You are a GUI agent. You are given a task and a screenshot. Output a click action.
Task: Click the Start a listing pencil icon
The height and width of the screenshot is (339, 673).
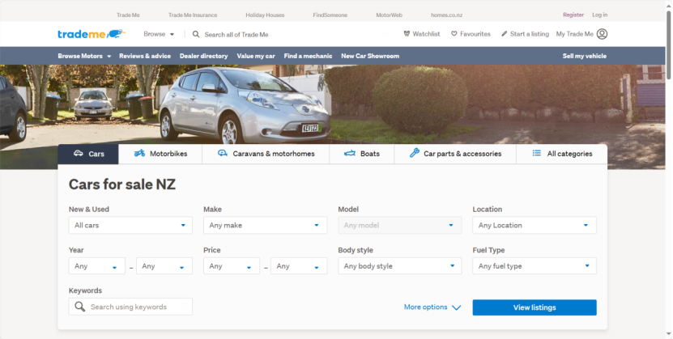click(504, 34)
